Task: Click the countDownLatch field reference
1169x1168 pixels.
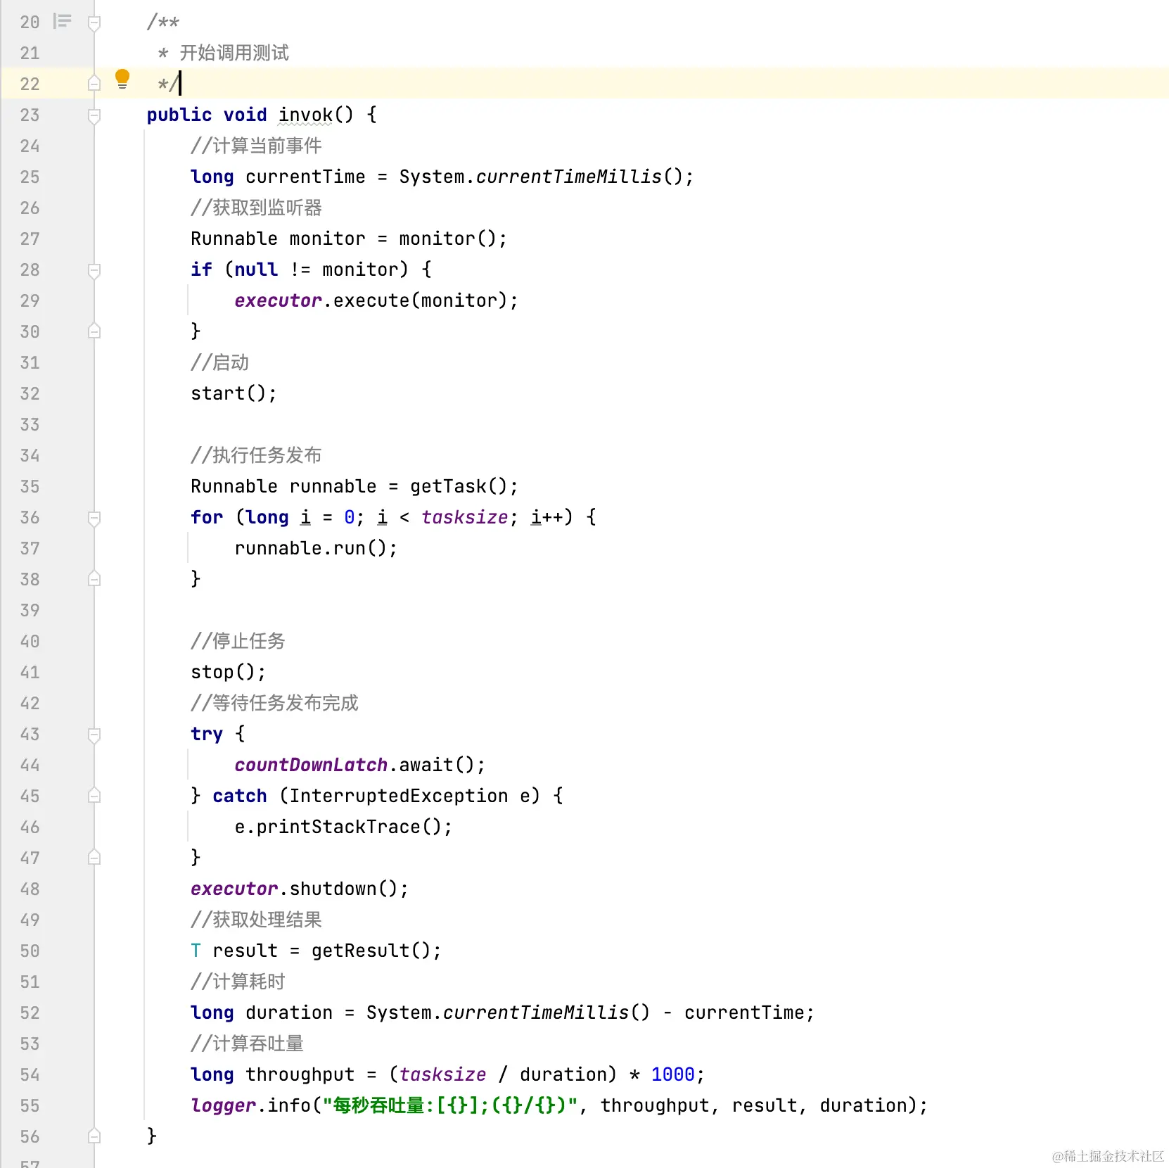Action: tap(311, 765)
